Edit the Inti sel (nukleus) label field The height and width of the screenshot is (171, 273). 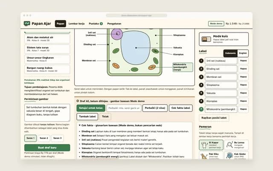click(221, 61)
